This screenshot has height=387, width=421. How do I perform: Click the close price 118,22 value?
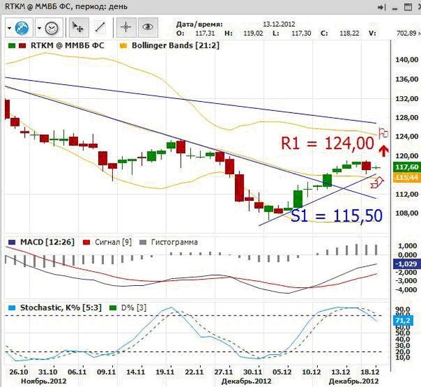[349, 33]
